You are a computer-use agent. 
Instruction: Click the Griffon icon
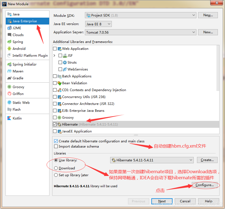9,94
